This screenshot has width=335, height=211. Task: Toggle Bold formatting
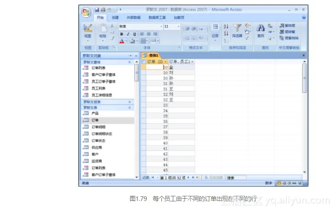[121, 34]
